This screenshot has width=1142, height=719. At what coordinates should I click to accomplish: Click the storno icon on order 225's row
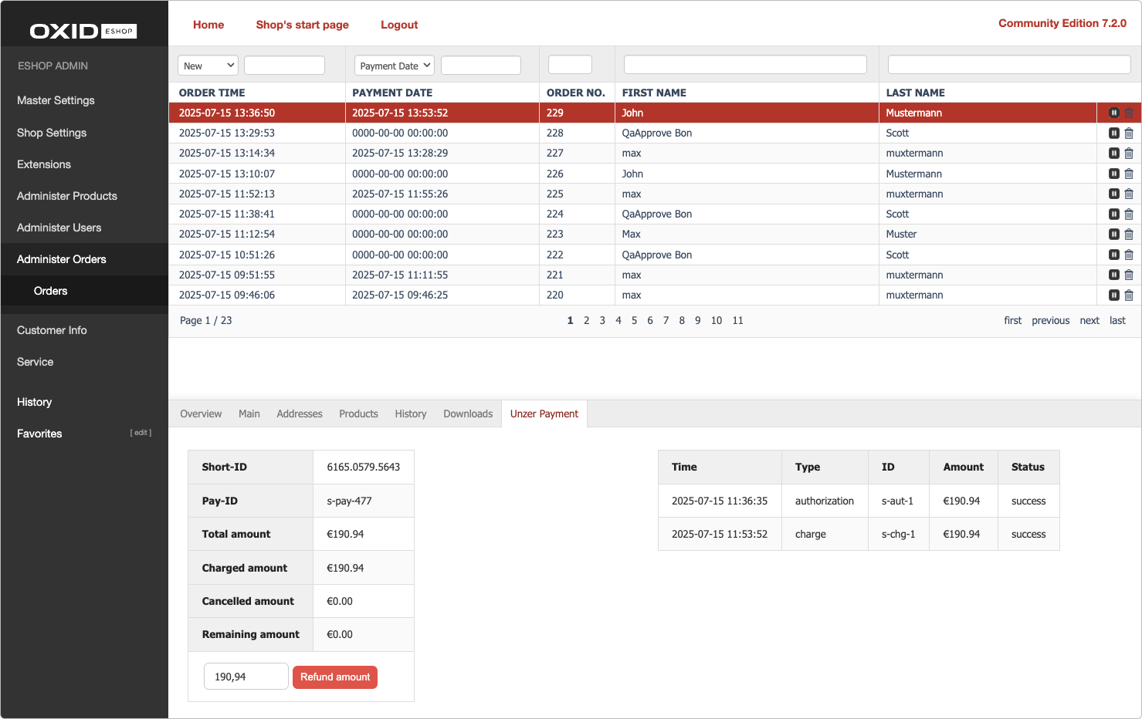pyautogui.click(x=1114, y=194)
